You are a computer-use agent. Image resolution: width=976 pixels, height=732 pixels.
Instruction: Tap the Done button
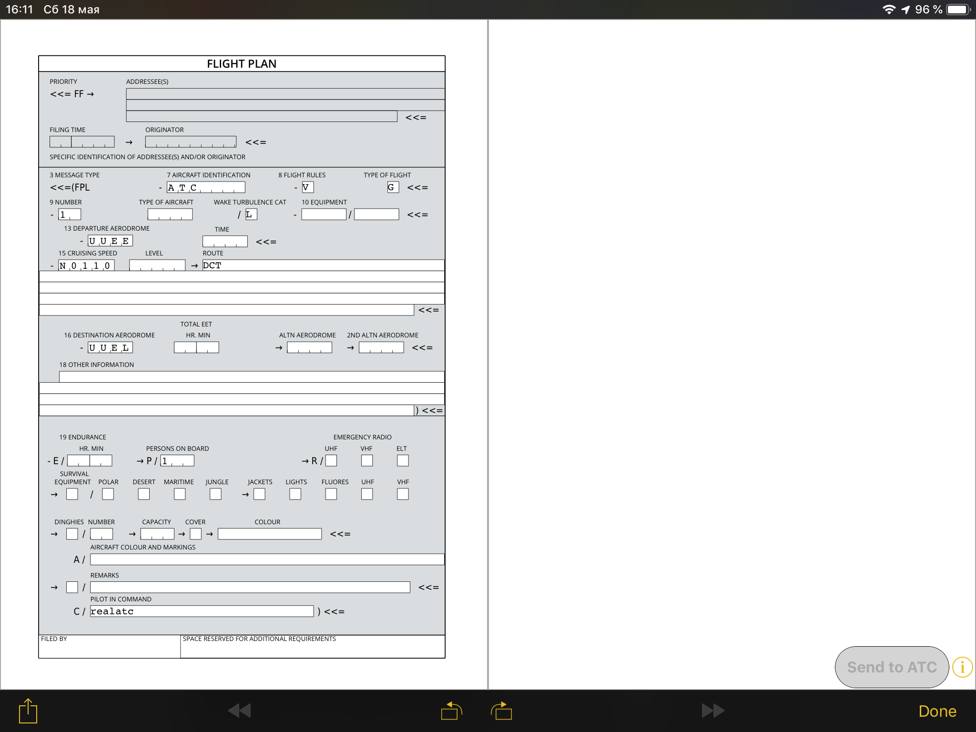(937, 711)
